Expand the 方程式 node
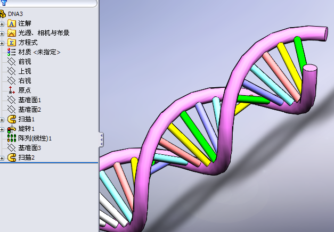This screenshot has width=334, height=232. tap(2, 43)
